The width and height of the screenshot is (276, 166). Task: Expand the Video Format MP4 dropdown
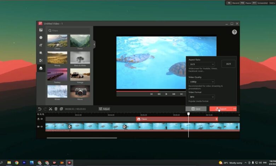tap(202, 97)
